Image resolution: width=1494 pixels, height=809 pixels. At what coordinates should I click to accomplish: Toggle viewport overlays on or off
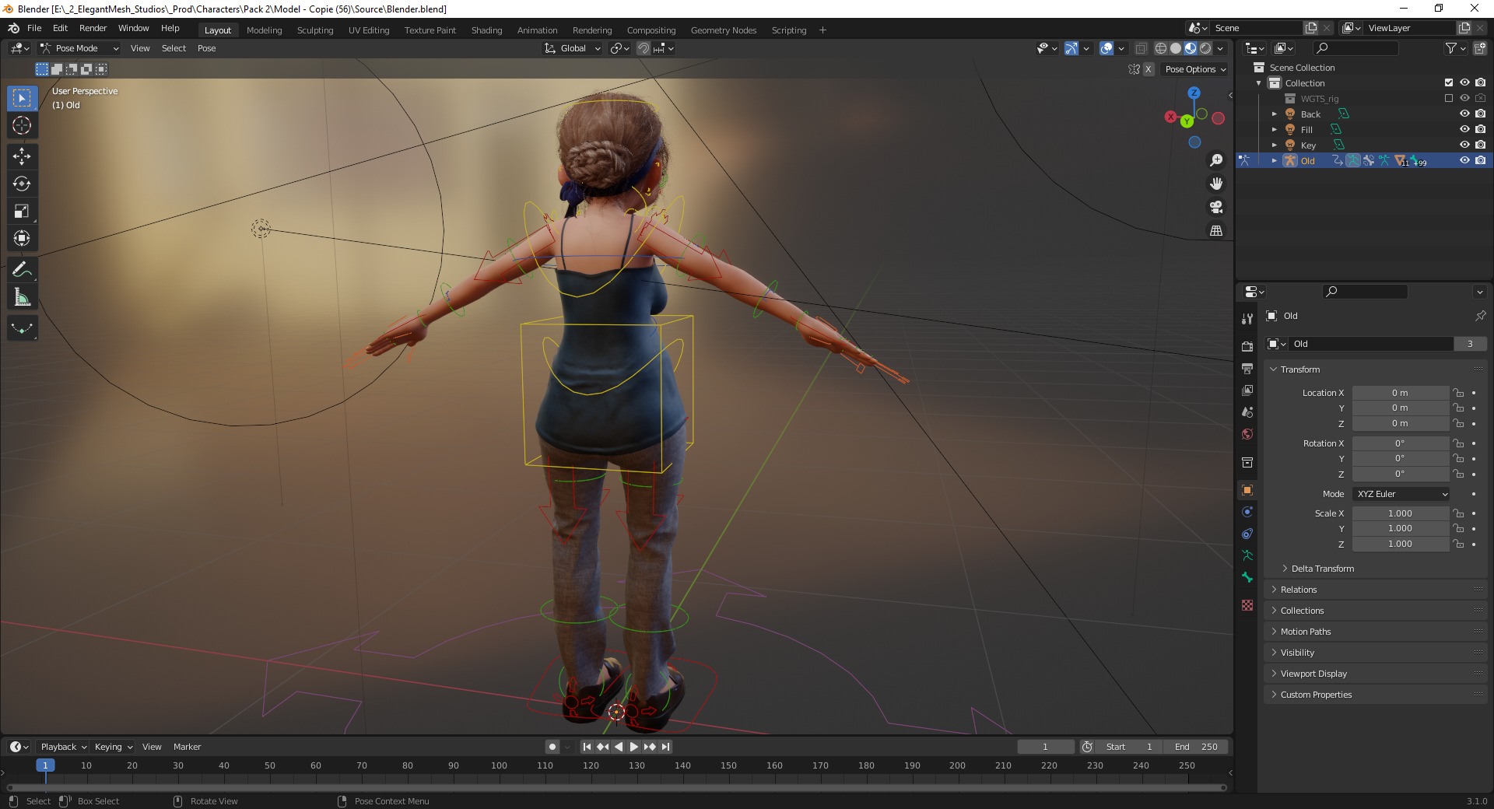(x=1106, y=48)
